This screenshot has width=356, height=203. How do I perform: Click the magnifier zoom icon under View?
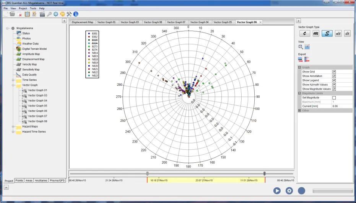(301, 47)
